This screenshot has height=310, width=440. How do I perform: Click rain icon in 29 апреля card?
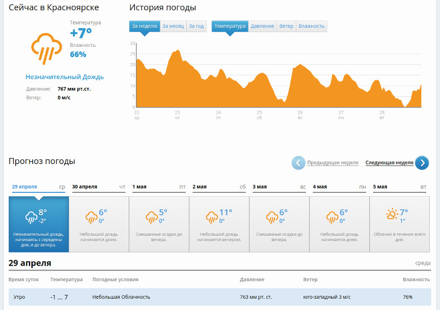pos(31,217)
